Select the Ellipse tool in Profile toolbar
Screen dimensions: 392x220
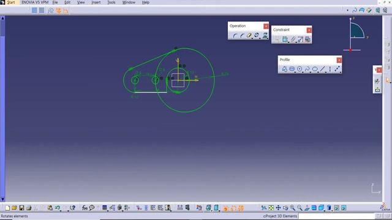point(315,69)
